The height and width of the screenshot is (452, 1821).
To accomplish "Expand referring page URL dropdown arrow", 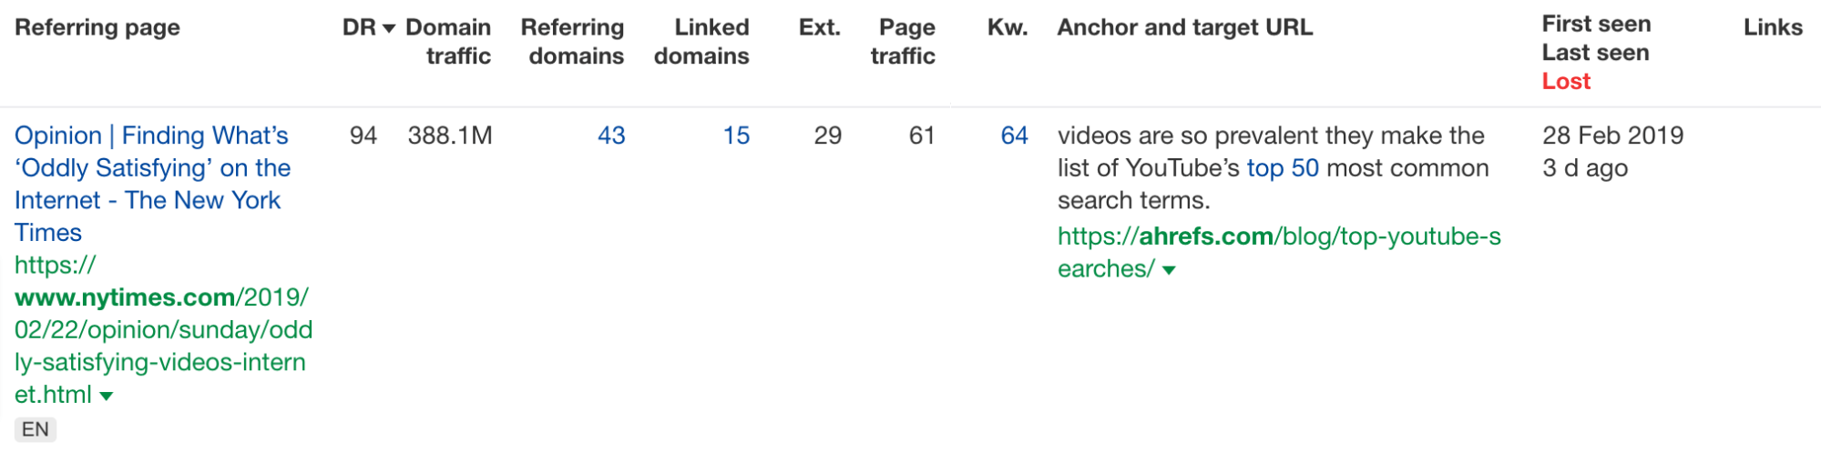I will click(x=107, y=397).
